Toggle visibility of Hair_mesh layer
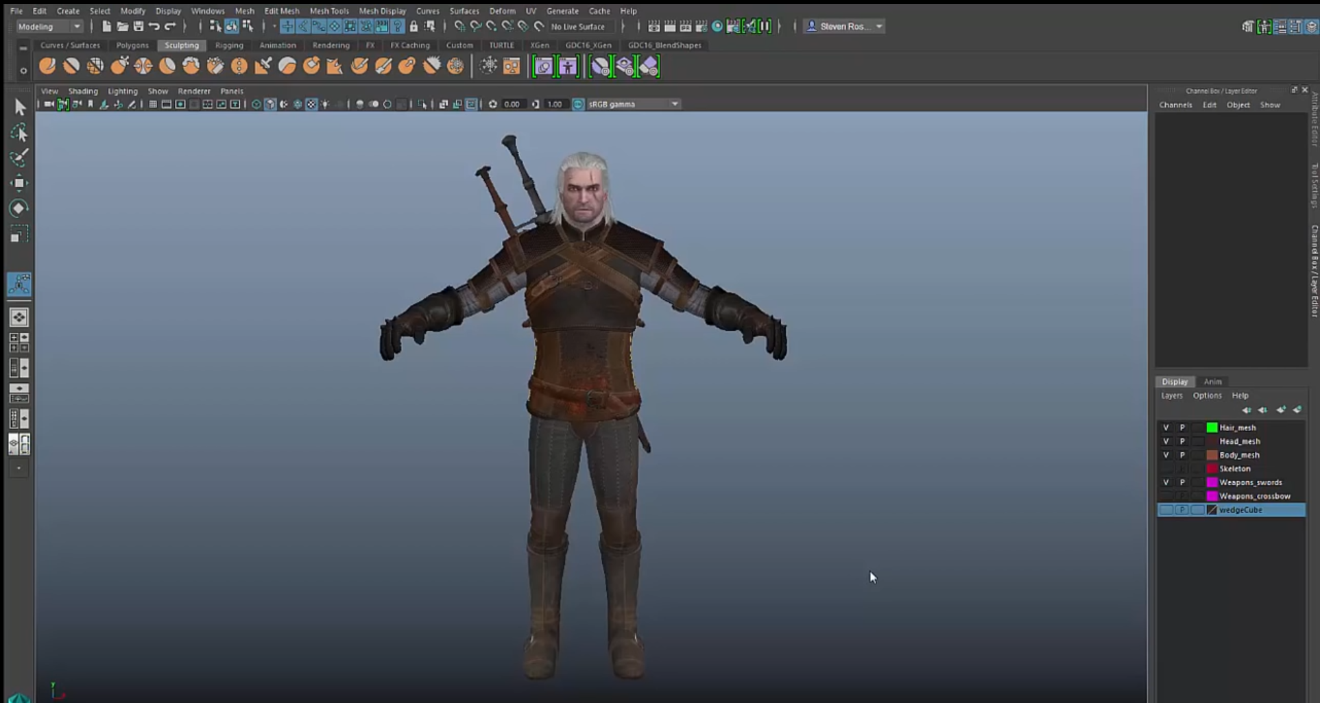The height and width of the screenshot is (703, 1320). 1166,428
